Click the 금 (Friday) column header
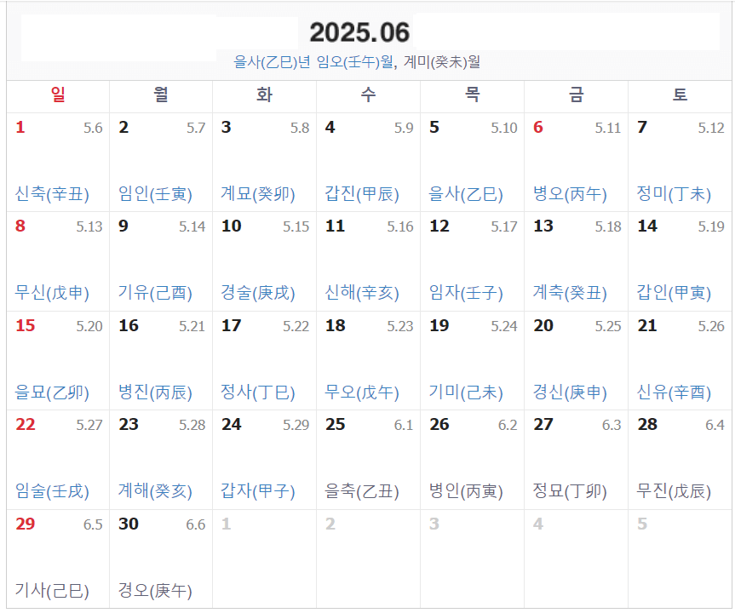The image size is (735, 613). 576,95
